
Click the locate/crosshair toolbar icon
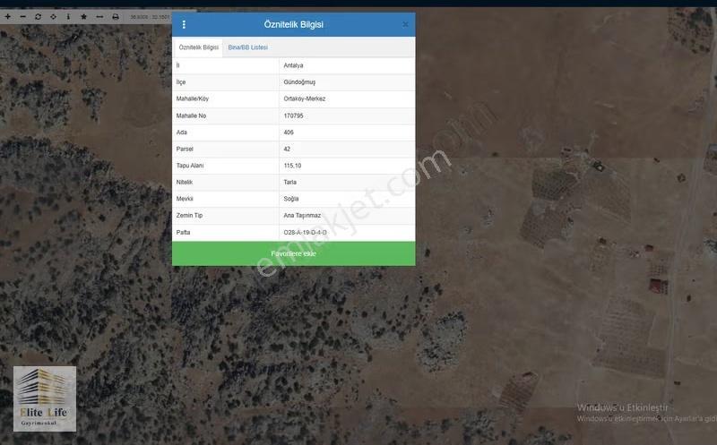(x=53, y=16)
